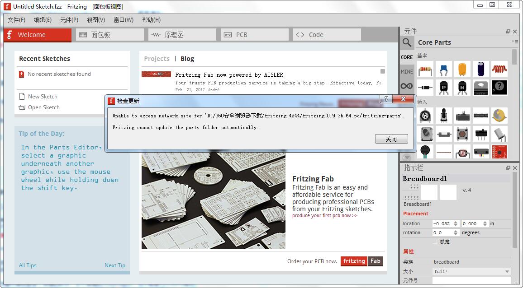The image size is (523, 288).
Task: Open the 文件(F) menu
Action: click(17, 20)
